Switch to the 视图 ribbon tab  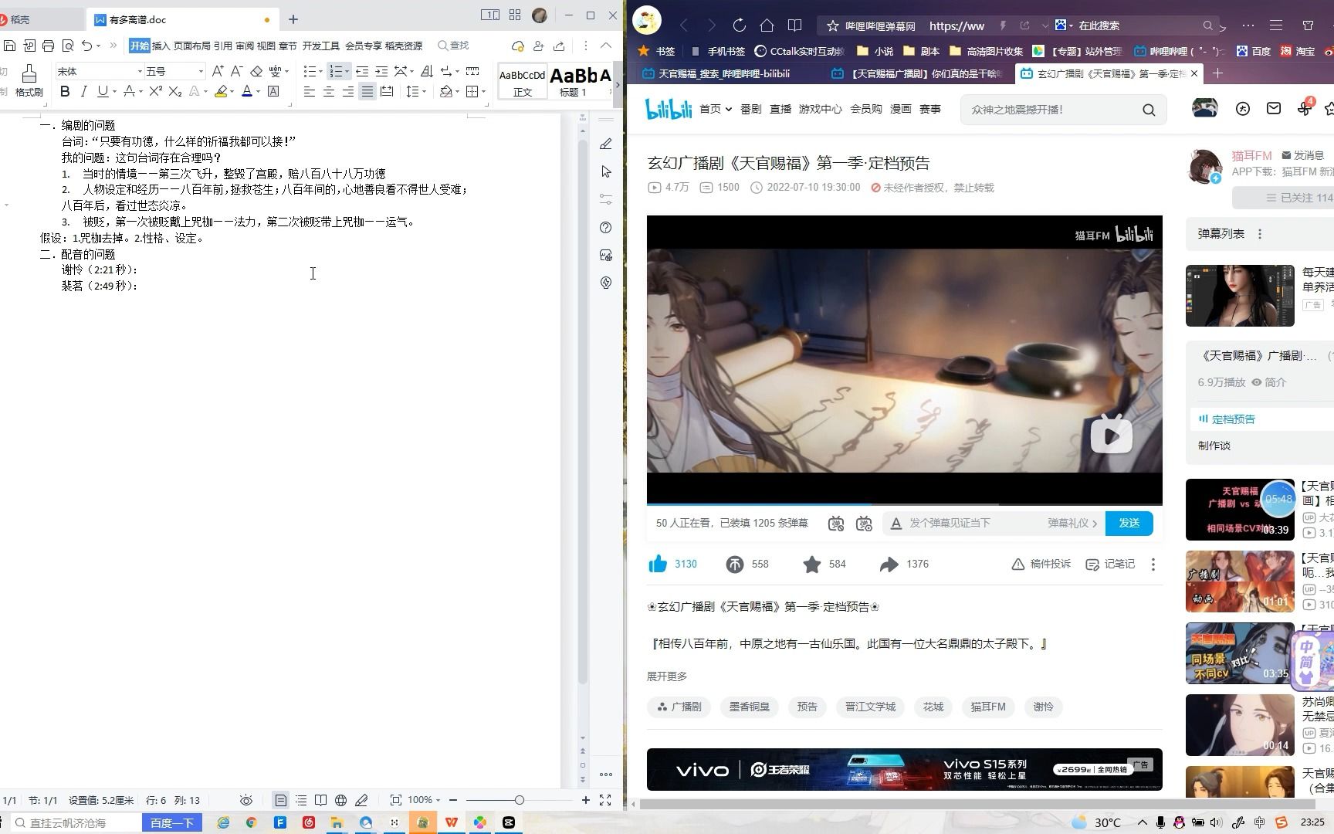click(x=266, y=46)
